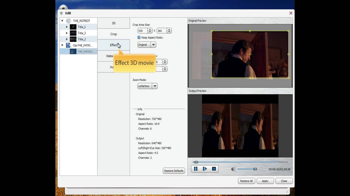Select the Title_1 thumbnail icon
This screenshot has height=196, width=350.
pos(73,27)
